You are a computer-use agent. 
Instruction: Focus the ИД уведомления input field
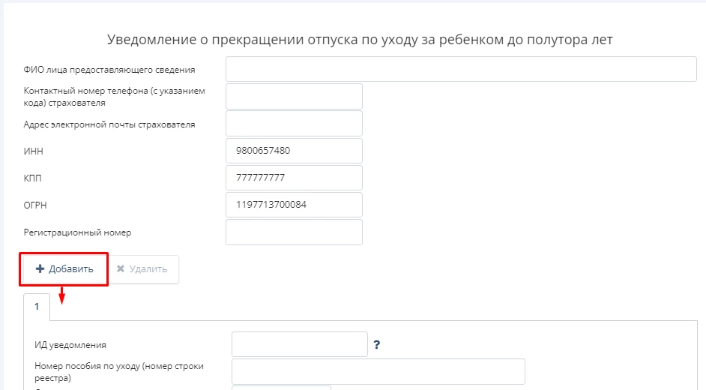point(300,344)
